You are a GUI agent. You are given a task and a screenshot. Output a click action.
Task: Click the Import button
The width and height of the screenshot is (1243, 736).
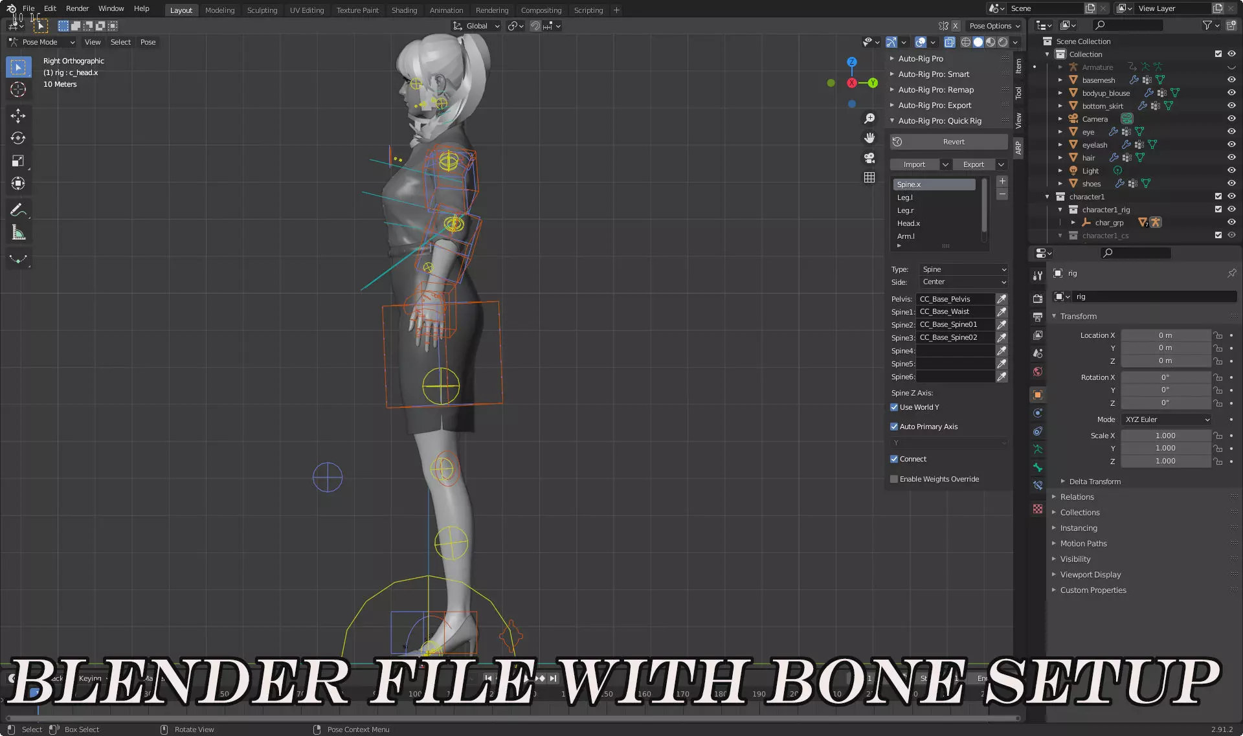point(914,164)
